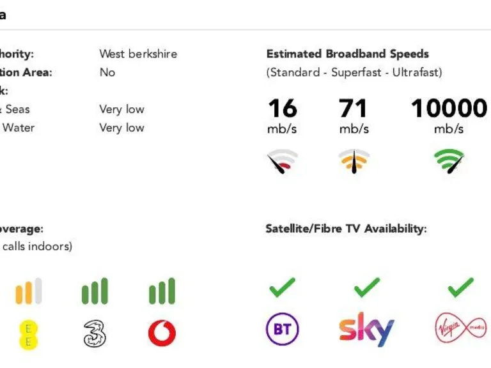491x368 pixels.
Task: Click the green checkmark above Sky
Action: click(366, 287)
